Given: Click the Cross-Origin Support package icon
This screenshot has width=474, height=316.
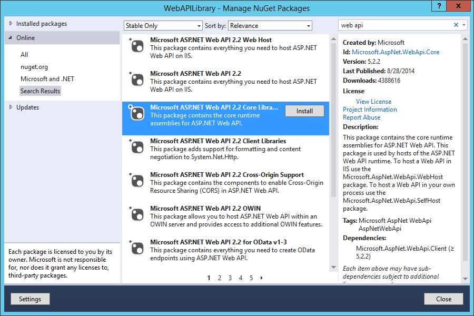Looking at the screenshot, I should 137,181.
